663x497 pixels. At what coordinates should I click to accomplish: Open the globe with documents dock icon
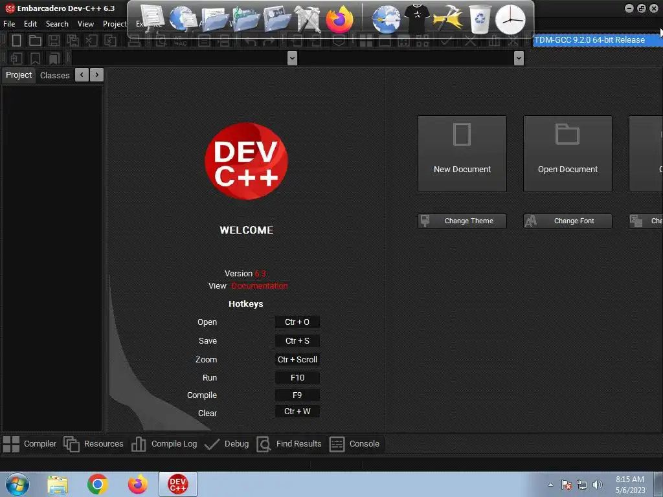coord(183,19)
